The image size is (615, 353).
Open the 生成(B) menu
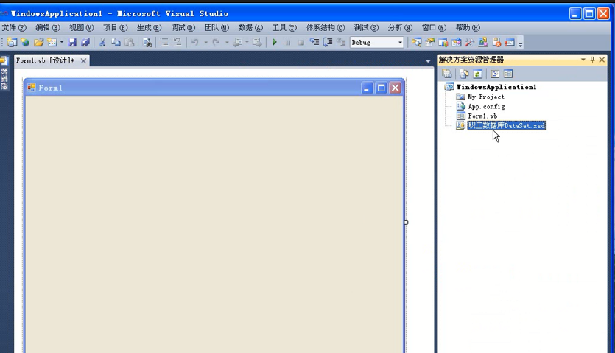(149, 28)
